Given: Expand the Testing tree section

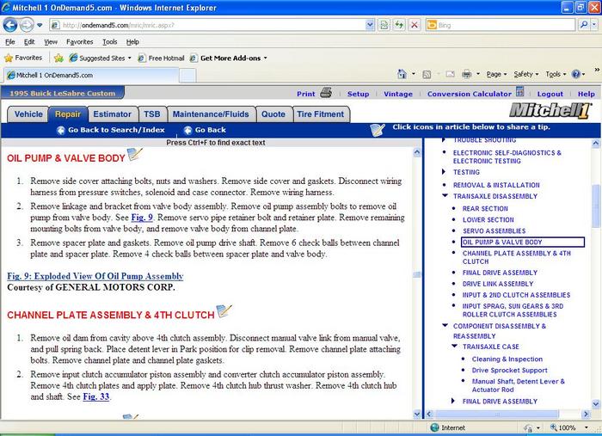Looking at the screenshot, I should (x=445, y=172).
